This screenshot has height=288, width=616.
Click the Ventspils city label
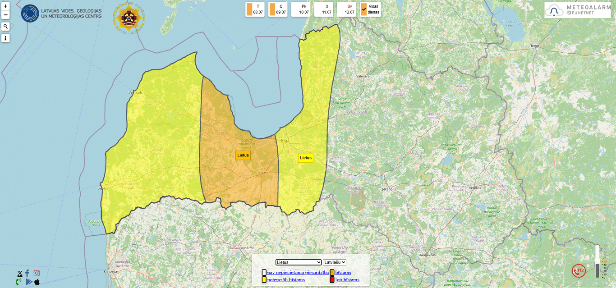[135, 92]
